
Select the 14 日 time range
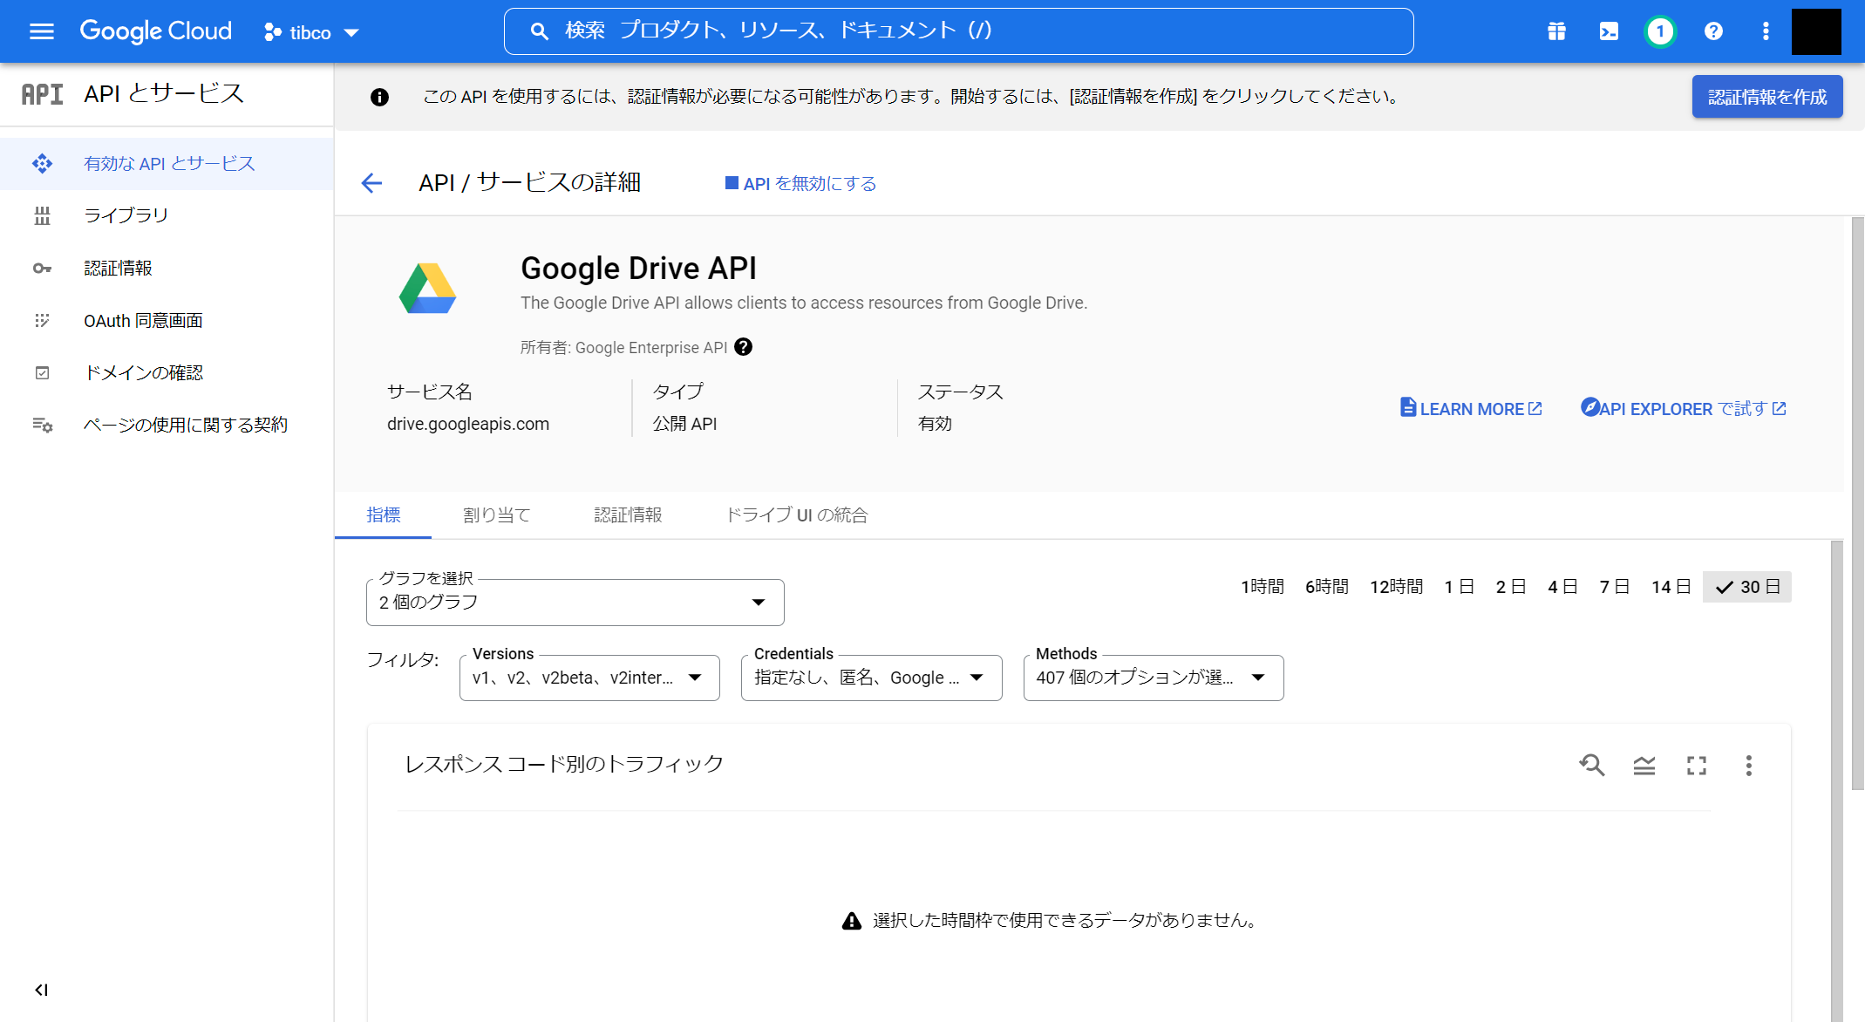(x=1671, y=587)
